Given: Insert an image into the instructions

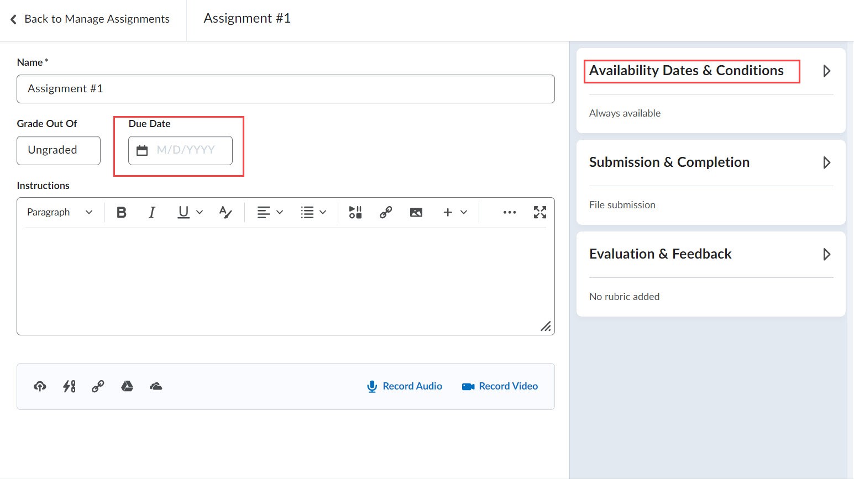Looking at the screenshot, I should (x=416, y=212).
